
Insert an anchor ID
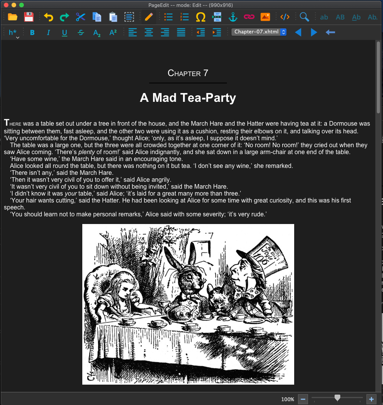point(233,17)
